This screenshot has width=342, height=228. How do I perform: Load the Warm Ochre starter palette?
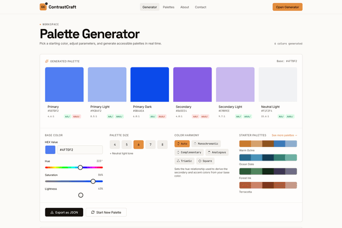[268, 144]
